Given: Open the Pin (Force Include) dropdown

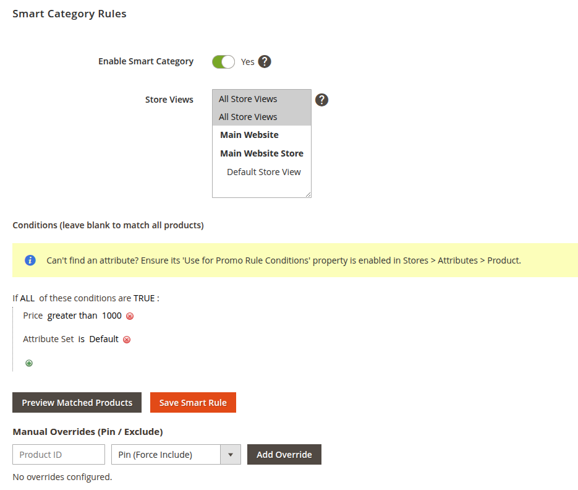Looking at the screenshot, I should point(176,455).
